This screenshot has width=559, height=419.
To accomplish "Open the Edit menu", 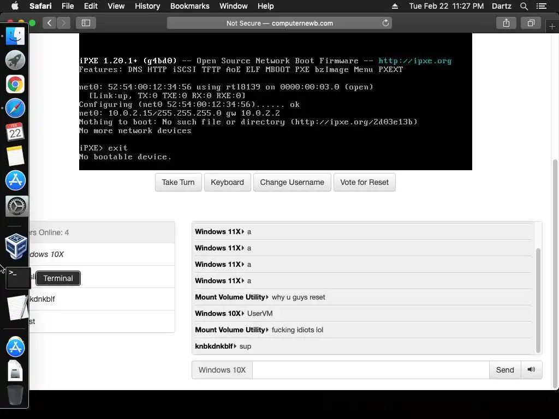I will coord(91,6).
